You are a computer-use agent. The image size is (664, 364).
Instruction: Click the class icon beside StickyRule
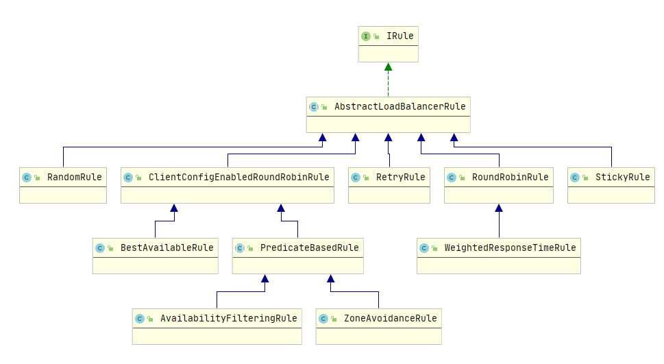pyautogui.click(x=575, y=178)
